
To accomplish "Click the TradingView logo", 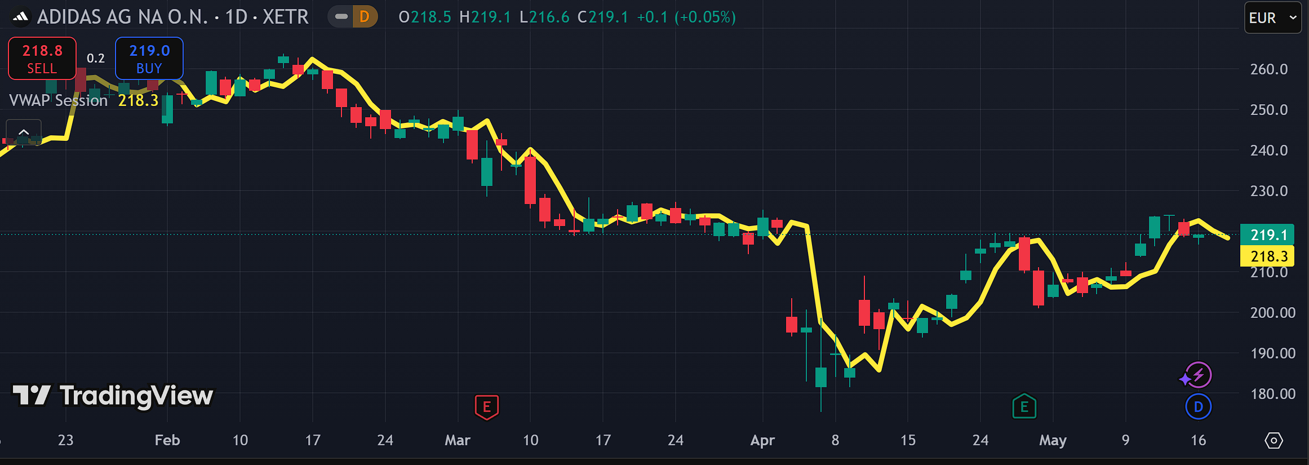I will coord(113,396).
